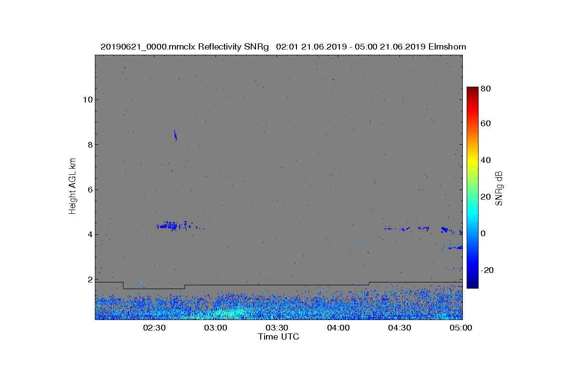Click the colorbar value '-20'

[488, 270]
